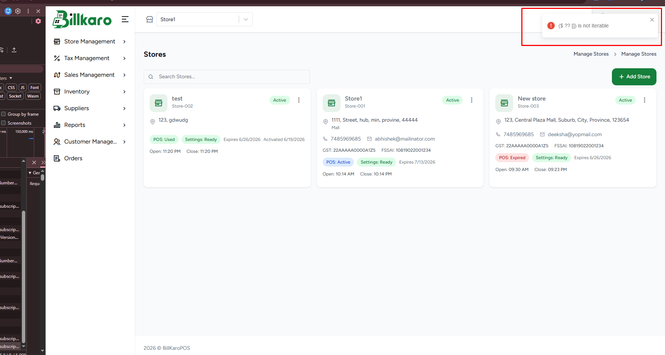The height and width of the screenshot is (355, 665).
Task: Click the Customer Management people icon
Action: coord(57,142)
